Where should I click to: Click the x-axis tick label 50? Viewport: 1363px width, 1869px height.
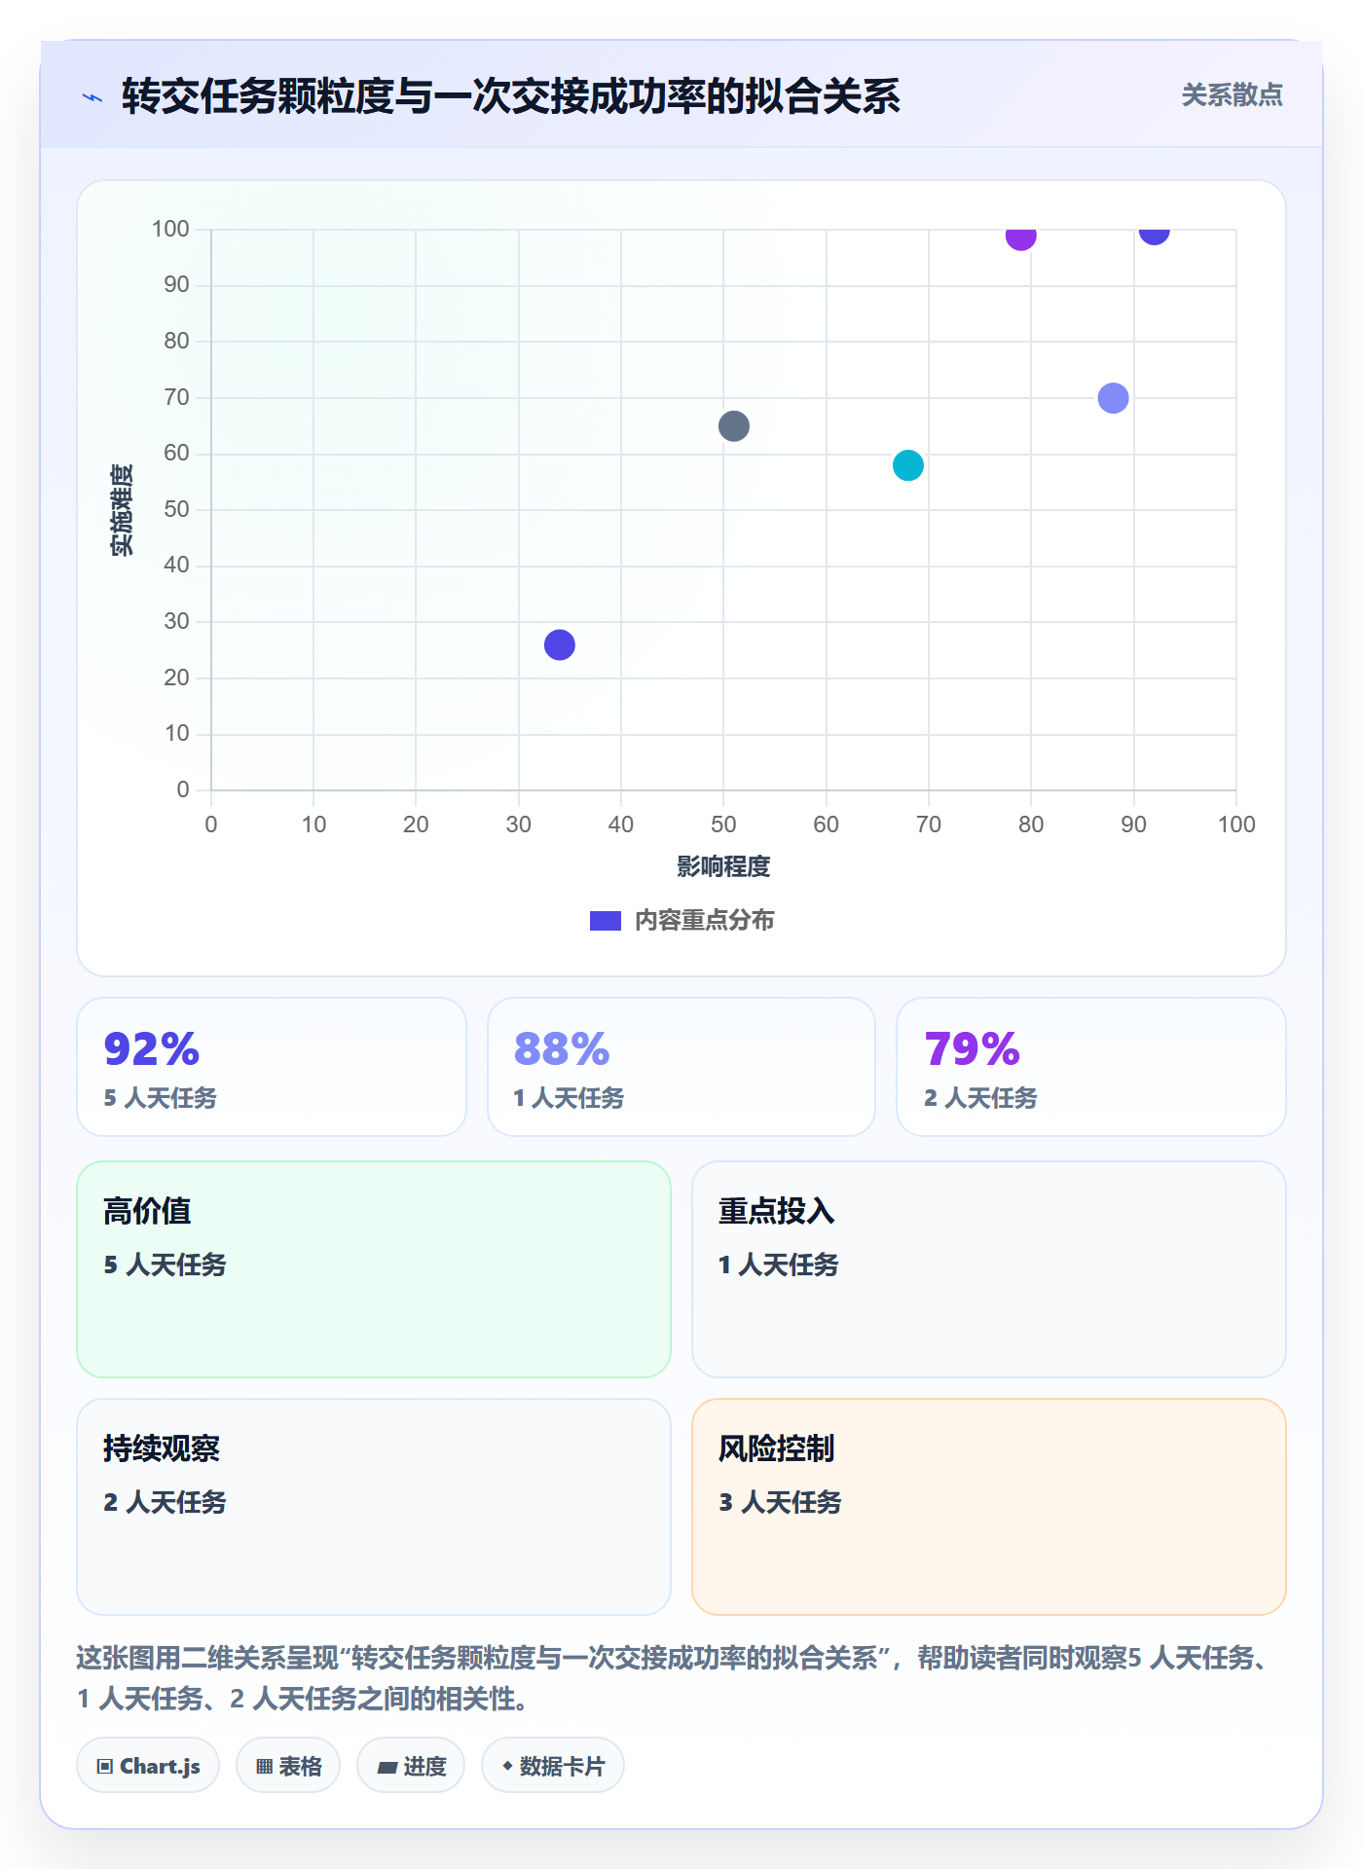[x=723, y=825]
